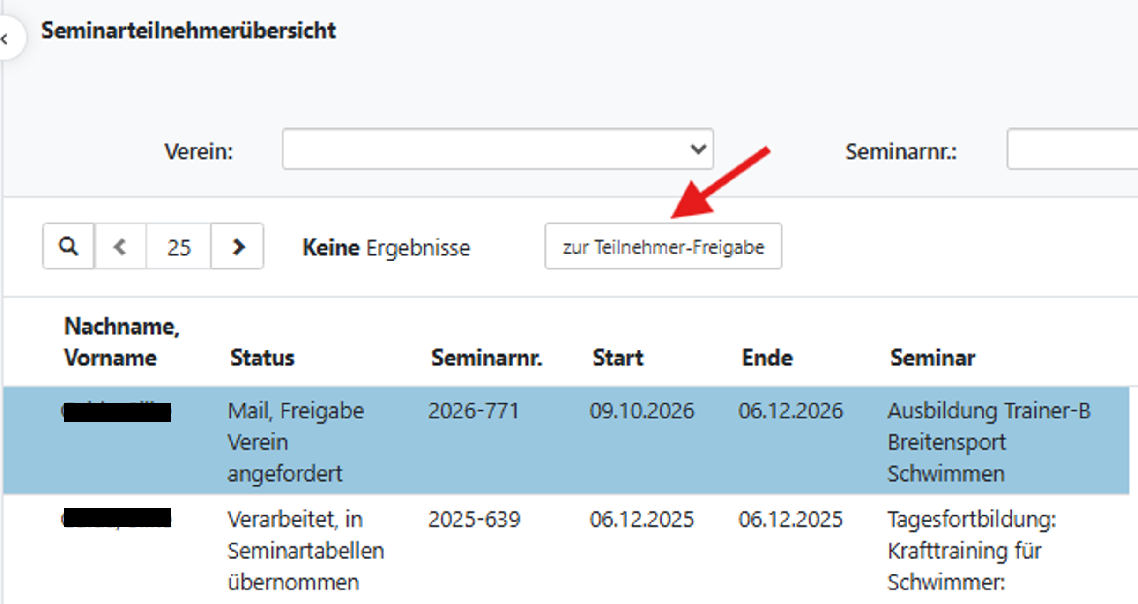This screenshot has height=604, width=1138.
Task: Go to previous results page arrow
Action: [x=120, y=246]
